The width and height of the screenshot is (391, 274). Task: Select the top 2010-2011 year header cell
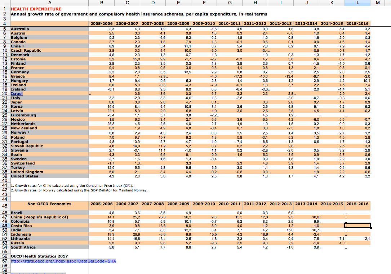(230, 24)
